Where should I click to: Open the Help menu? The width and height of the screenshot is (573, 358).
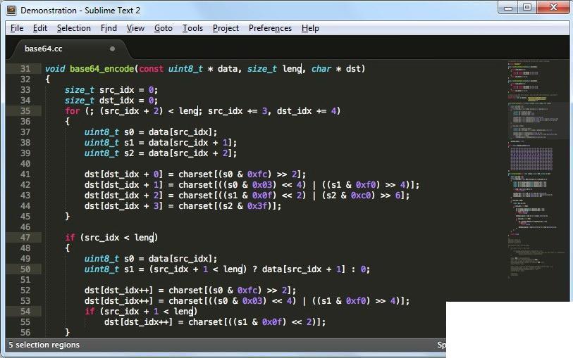310,28
